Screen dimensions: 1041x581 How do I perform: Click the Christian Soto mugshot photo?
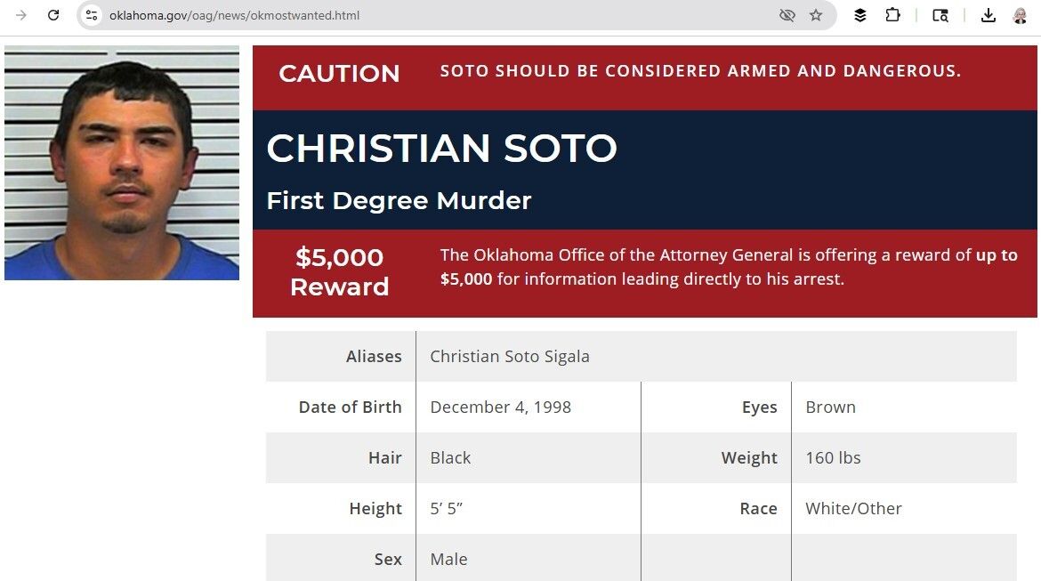point(122,163)
